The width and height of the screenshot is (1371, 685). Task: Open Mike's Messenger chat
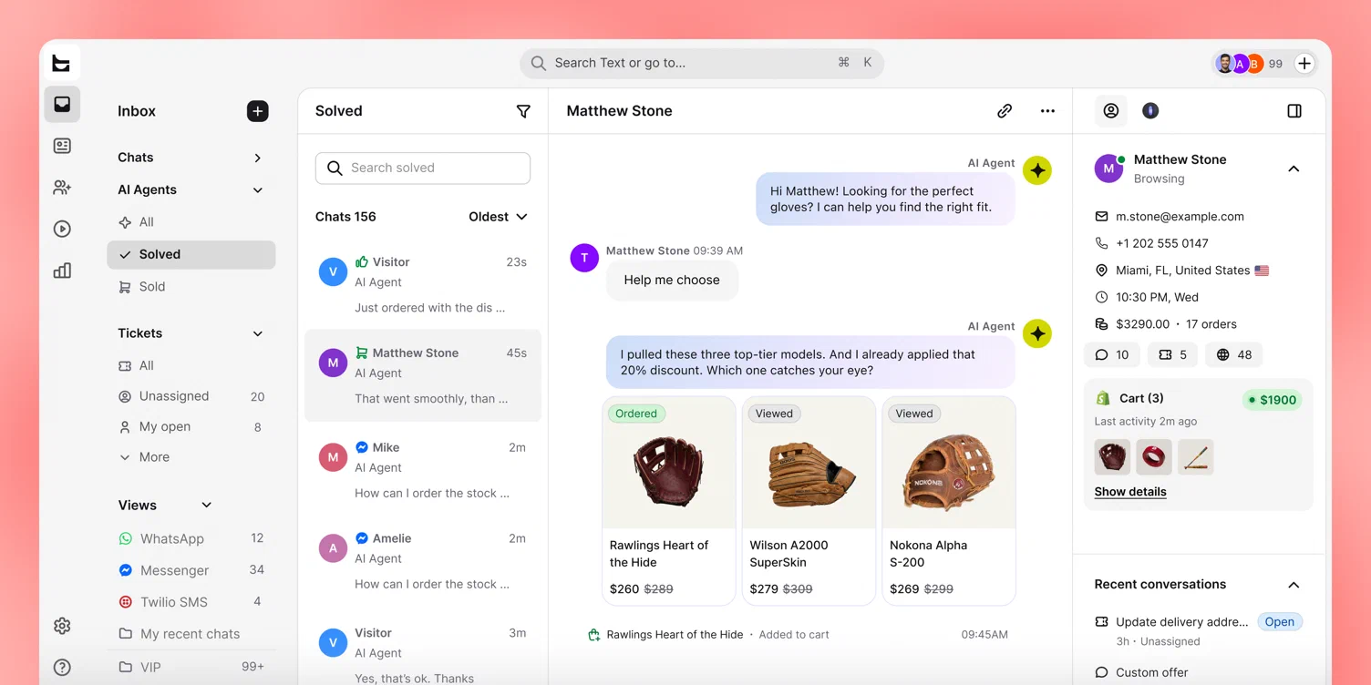(423, 470)
